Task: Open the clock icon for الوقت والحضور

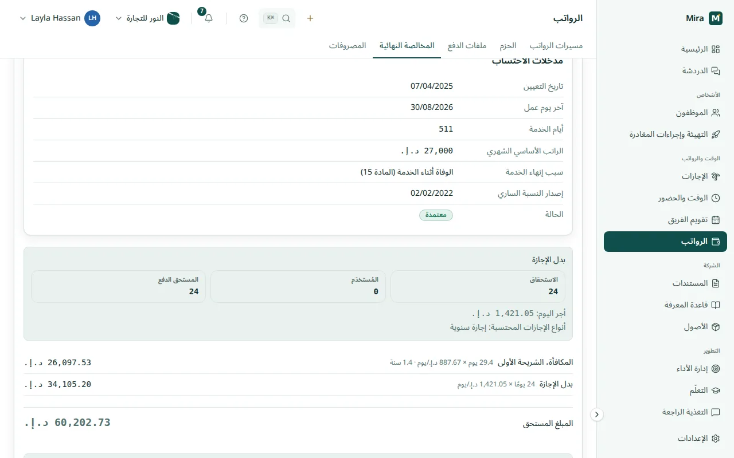Action: click(x=716, y=198)
